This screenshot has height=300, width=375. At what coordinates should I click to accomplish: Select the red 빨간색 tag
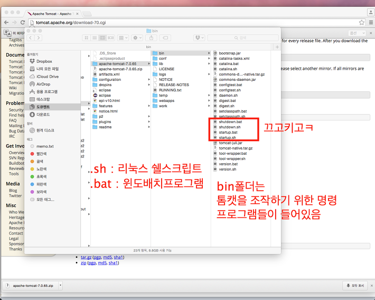38,154
